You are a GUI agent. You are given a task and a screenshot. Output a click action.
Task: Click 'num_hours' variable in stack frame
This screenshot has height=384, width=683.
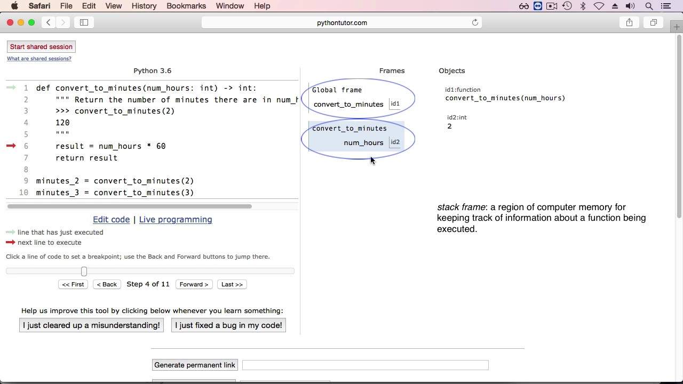coord(363,143)
